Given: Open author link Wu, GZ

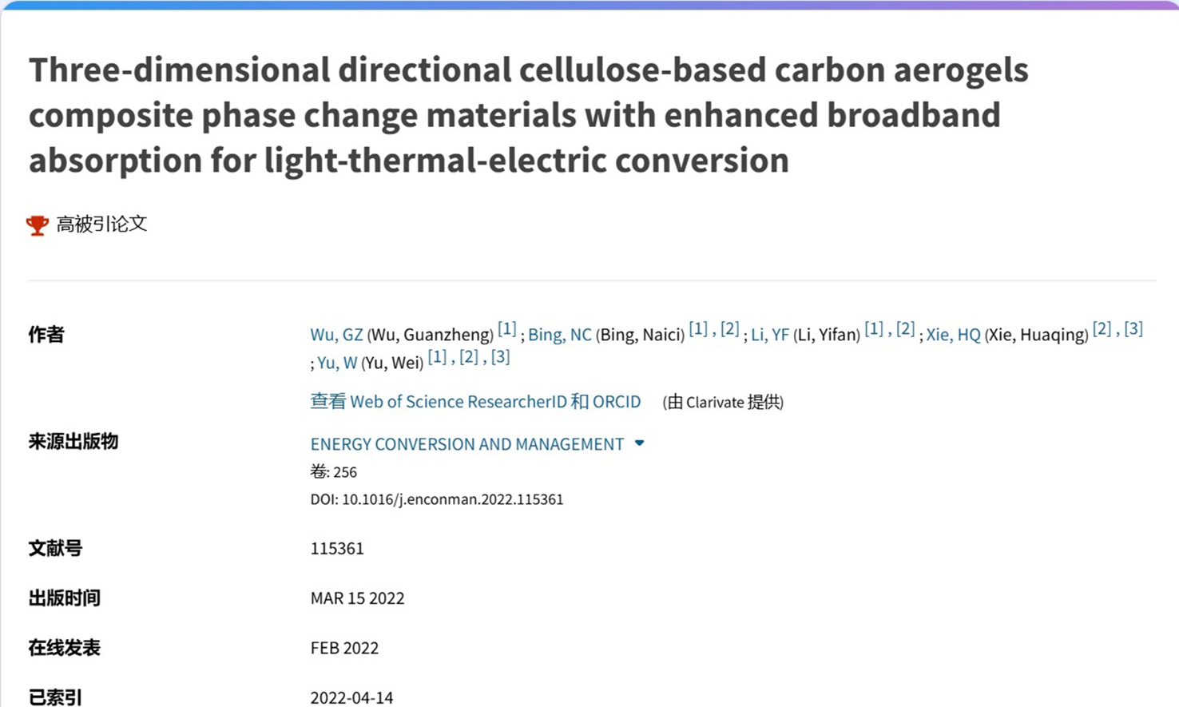Looking at the screenshot, I should [x=336, y=335].
